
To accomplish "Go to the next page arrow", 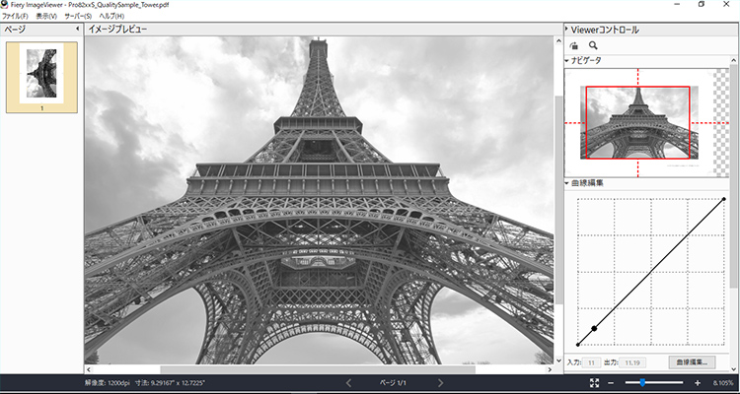I will 440,382.
